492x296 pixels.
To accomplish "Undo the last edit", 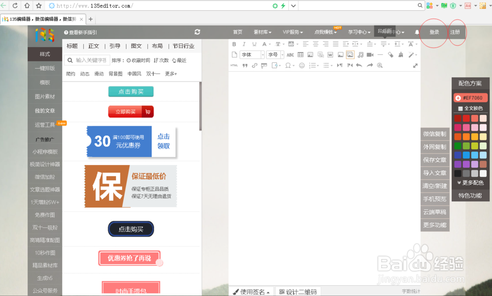I will (x=359, y=65).
